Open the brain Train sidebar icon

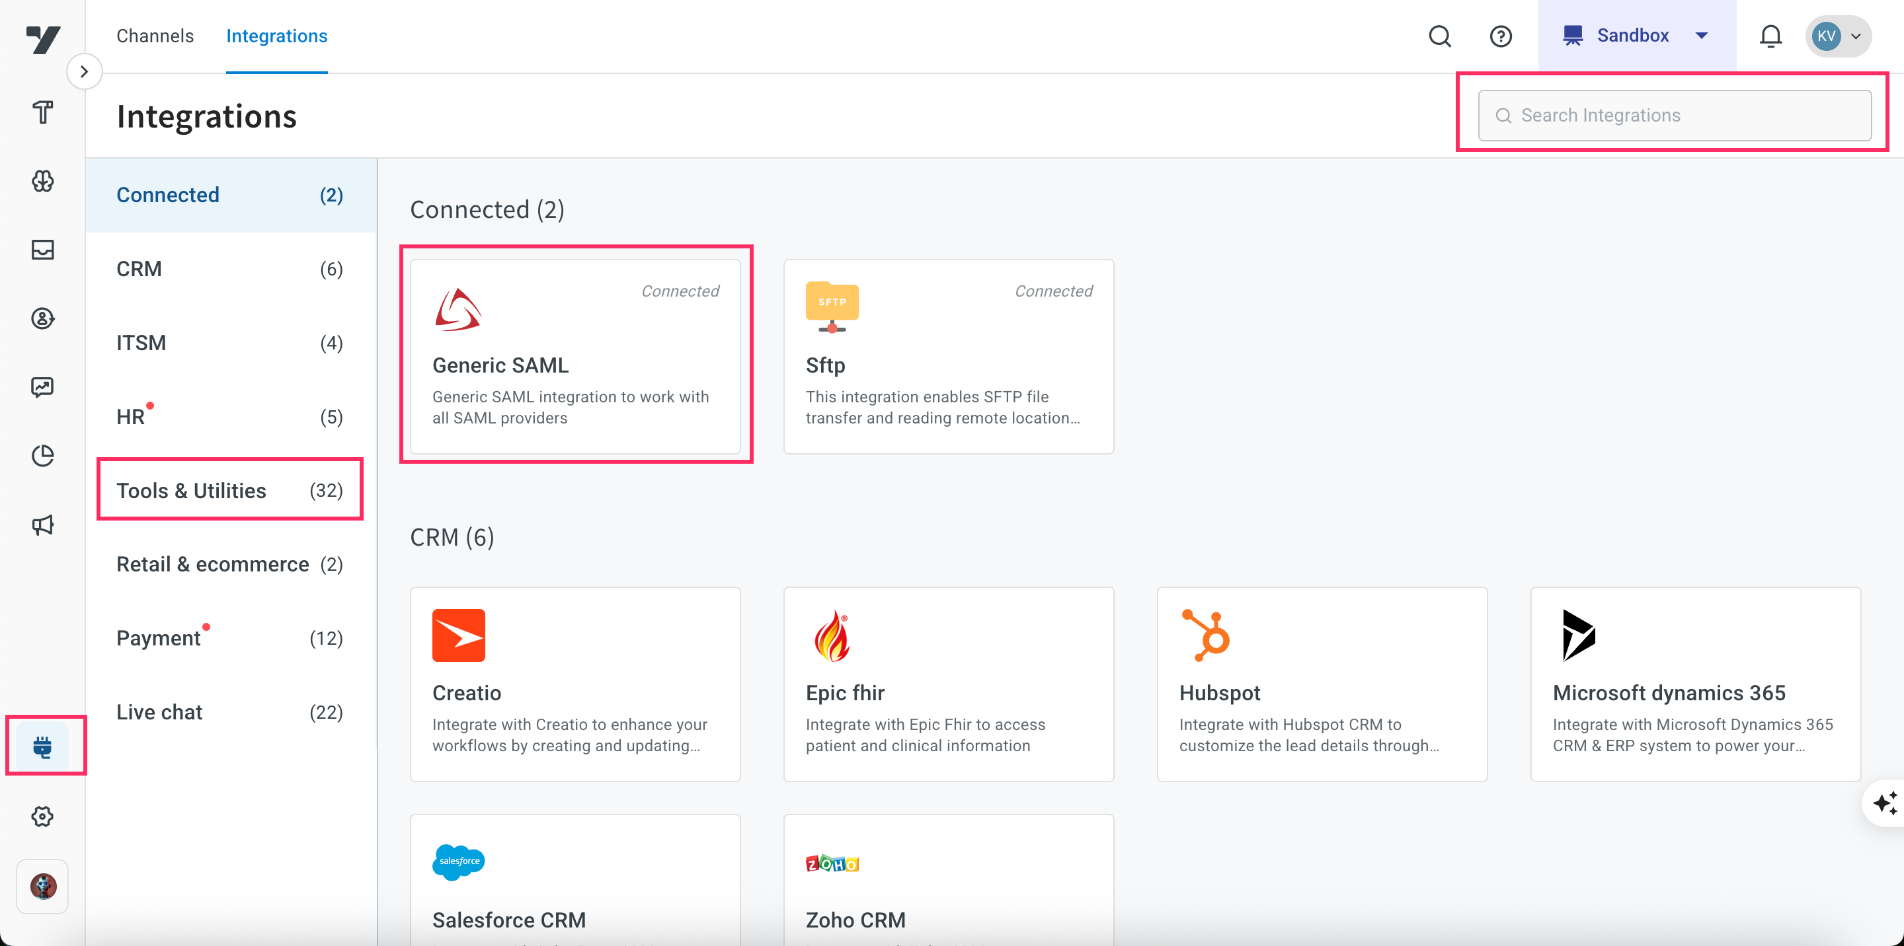click(43, 181)
